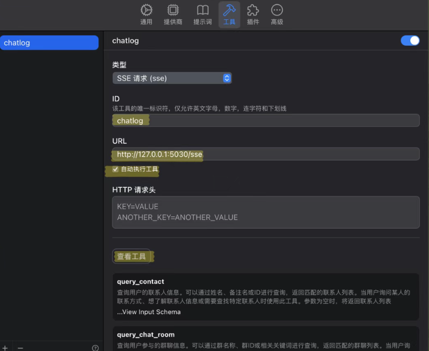Open the 高级 advanced tab
Screen dimensions: 429x351
tap(277, 15)
